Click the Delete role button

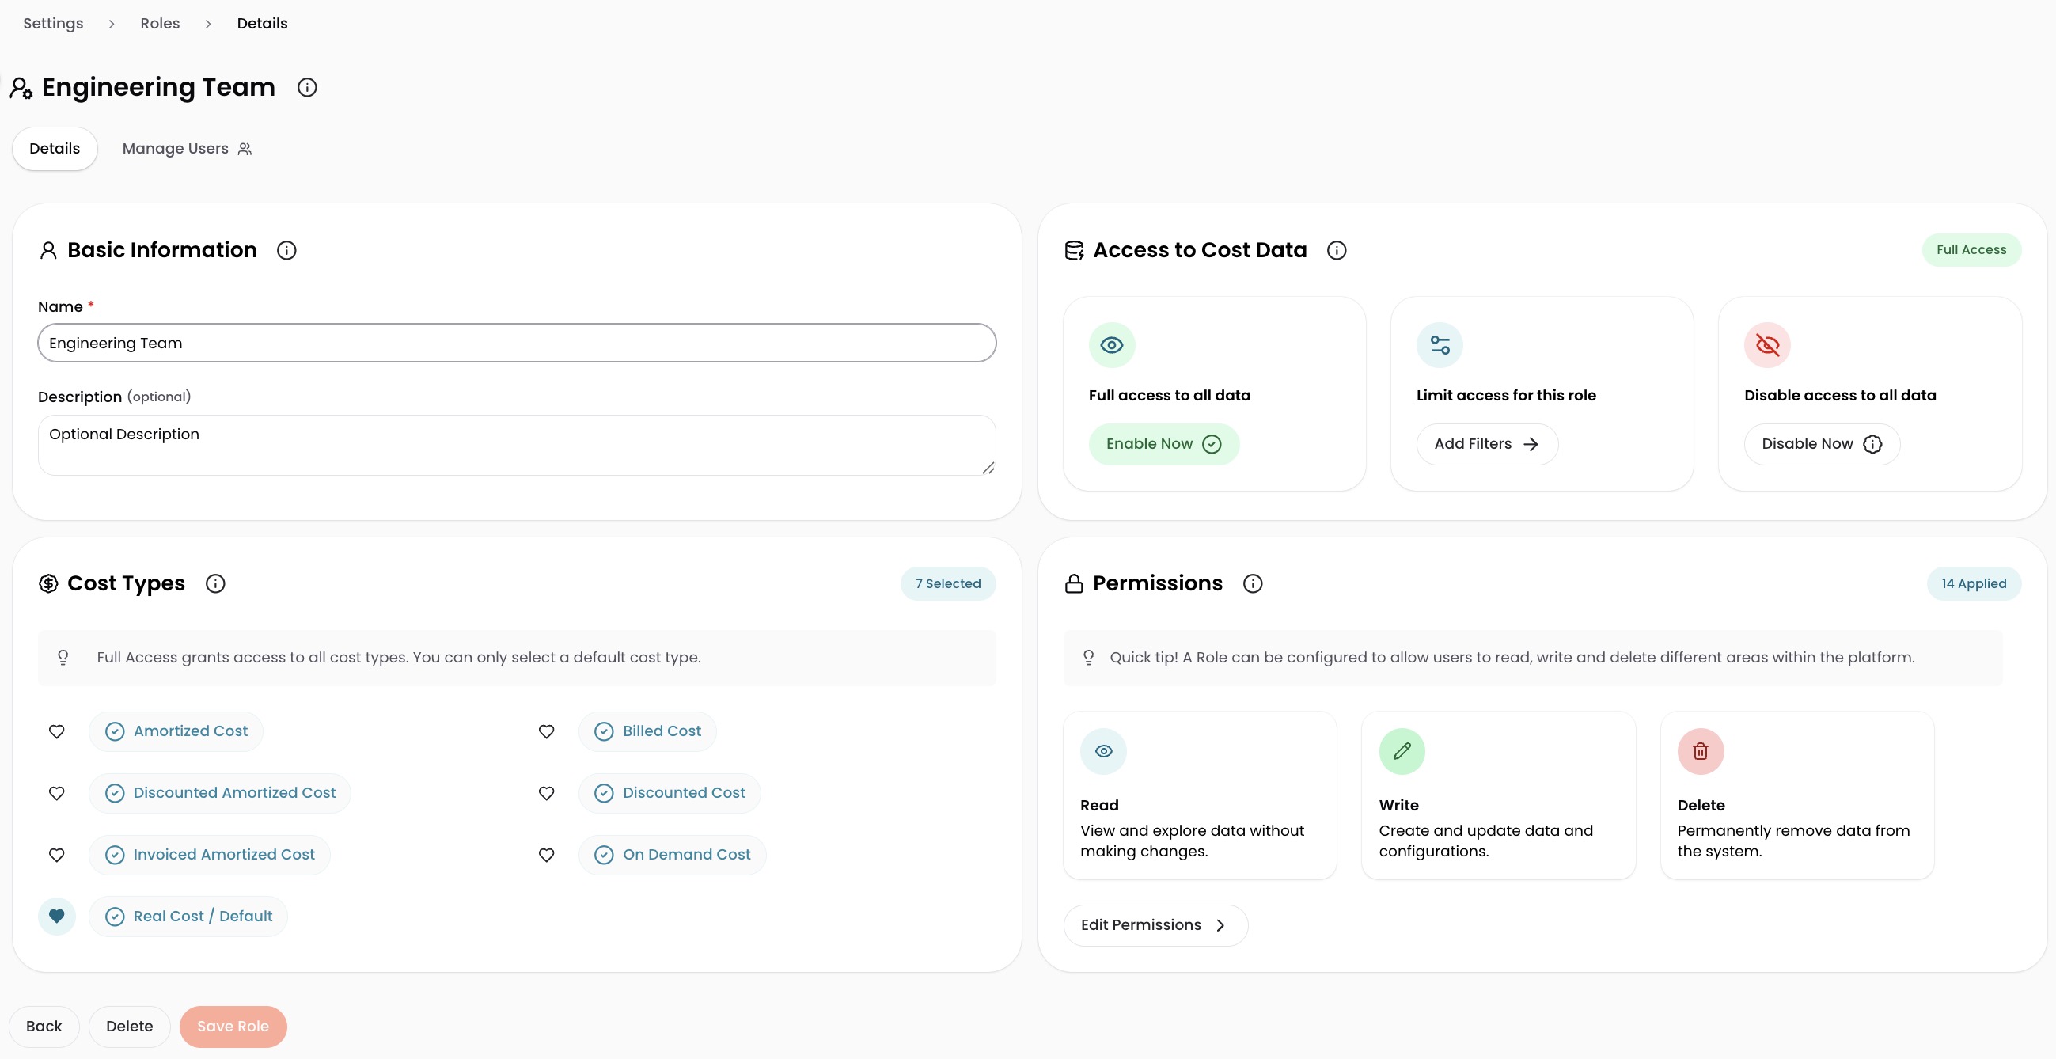pyautogui.click(x=129, y=1027)
